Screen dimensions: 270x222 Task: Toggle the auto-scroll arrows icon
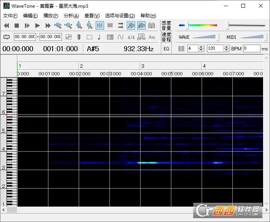click(121, 25)
